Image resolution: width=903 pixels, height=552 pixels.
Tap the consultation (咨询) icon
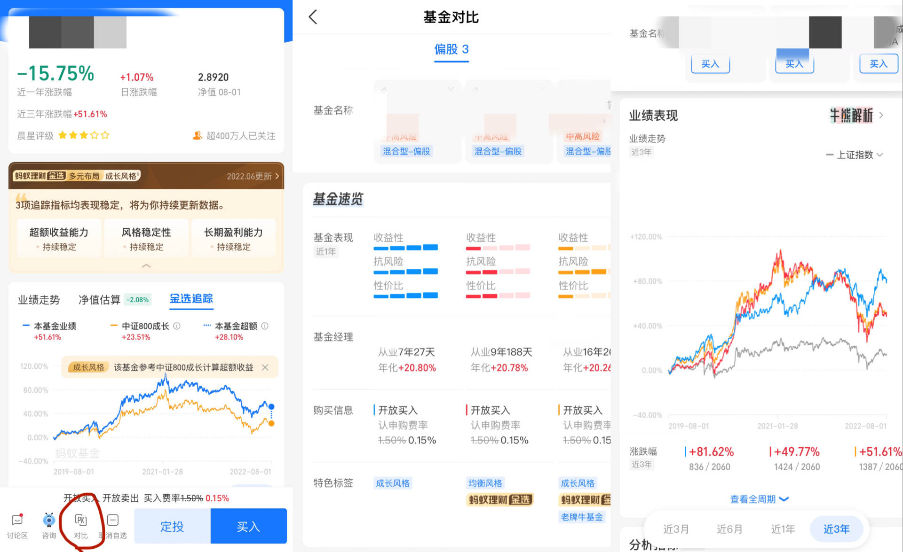(x=48, y=525)
